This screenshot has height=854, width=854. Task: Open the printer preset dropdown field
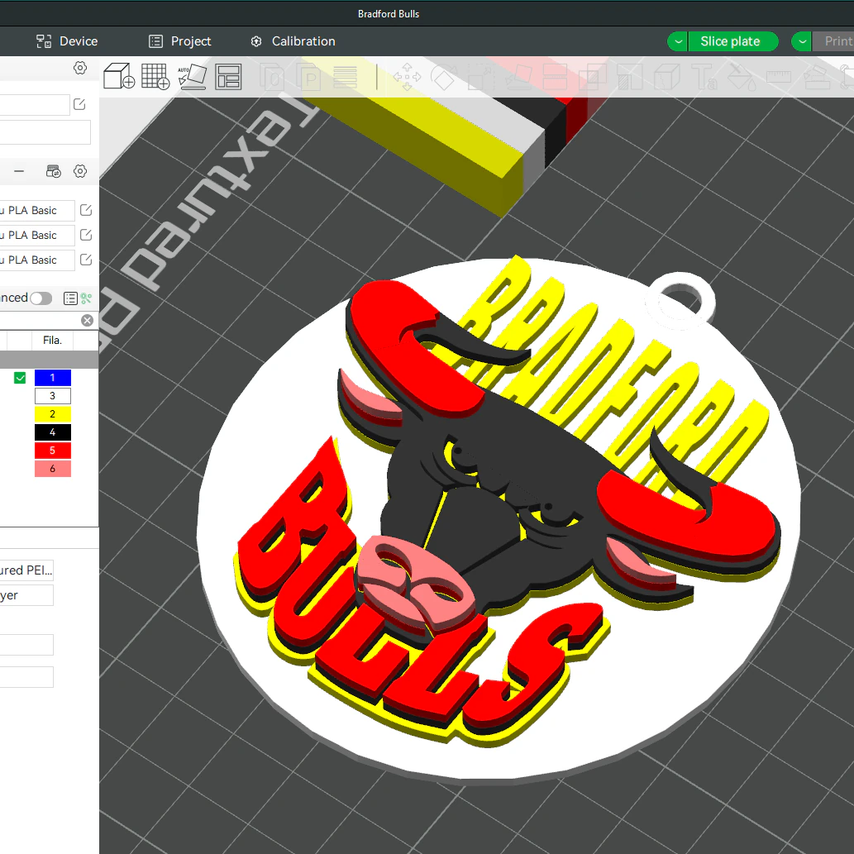(35, 104)
